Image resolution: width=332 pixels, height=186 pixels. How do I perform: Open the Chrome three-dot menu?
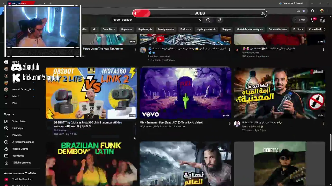[328, 11]
